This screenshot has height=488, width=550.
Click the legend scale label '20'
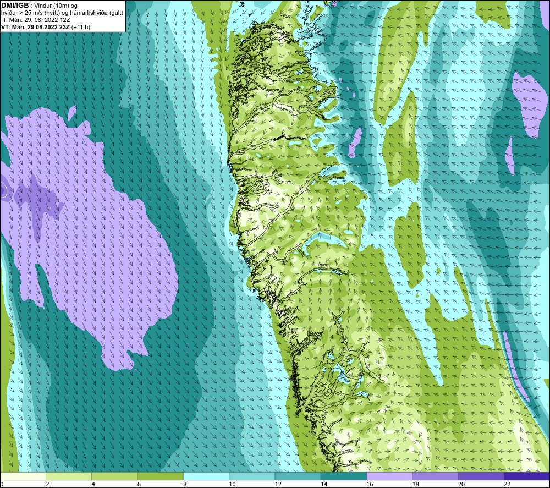pyautogui.click(x=461, y=485)
